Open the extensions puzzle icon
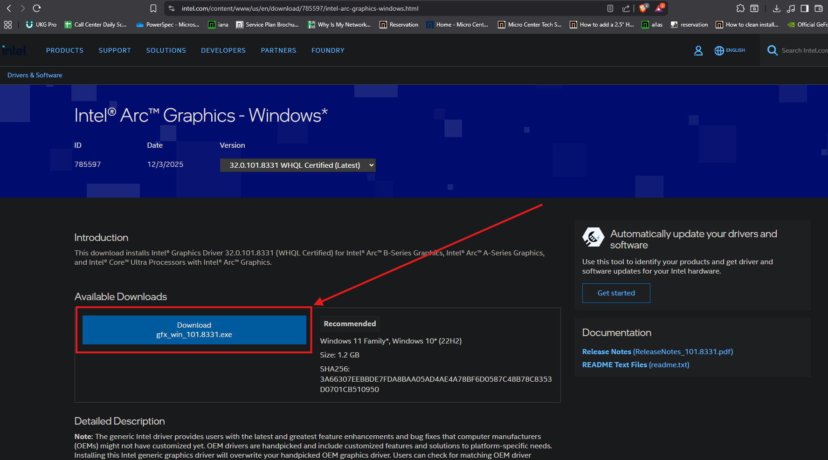 [740, 8]
